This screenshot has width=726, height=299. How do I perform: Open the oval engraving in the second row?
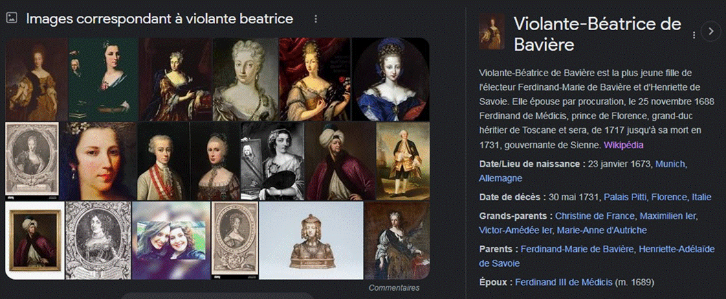pos(32,161)
